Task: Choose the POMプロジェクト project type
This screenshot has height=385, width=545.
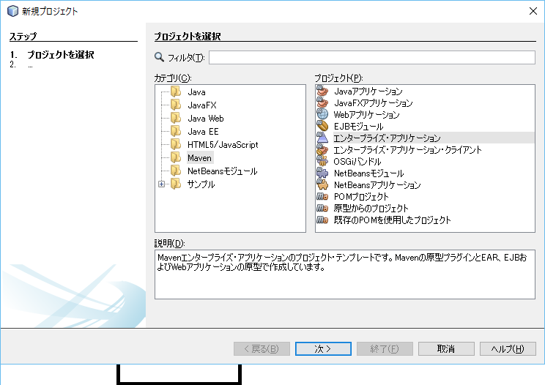Action: (x=361, y=196)
